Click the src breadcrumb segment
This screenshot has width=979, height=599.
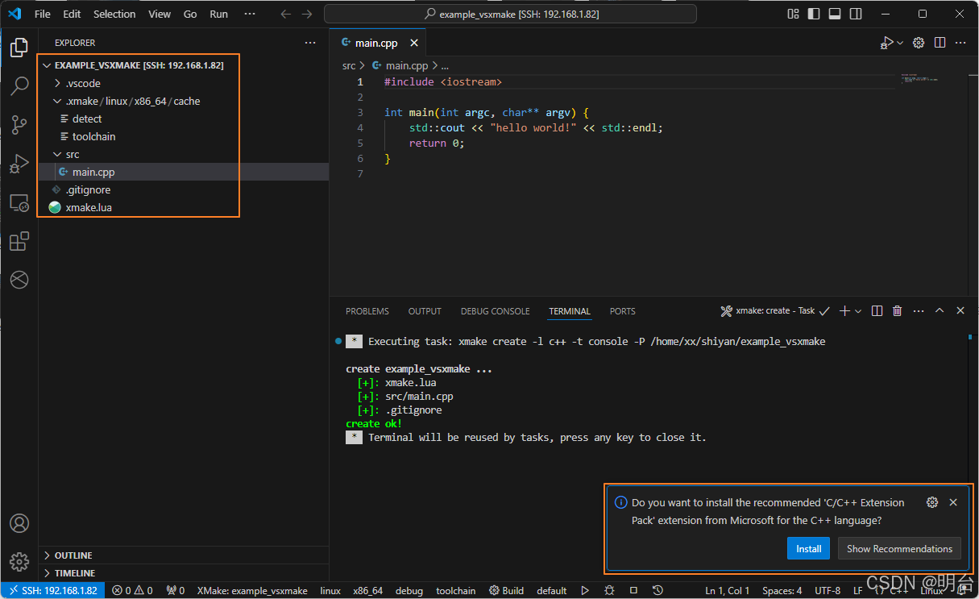tap(348, 66)
